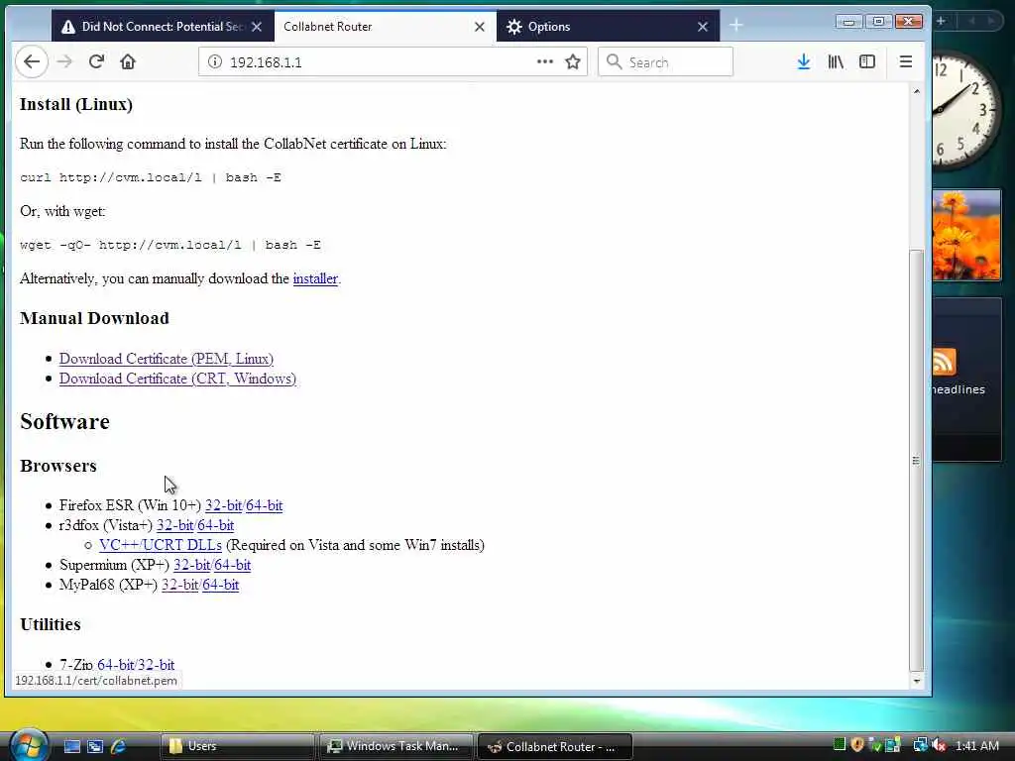
Task: Download r3dfox 32-bit build
Action: [174, 525]
